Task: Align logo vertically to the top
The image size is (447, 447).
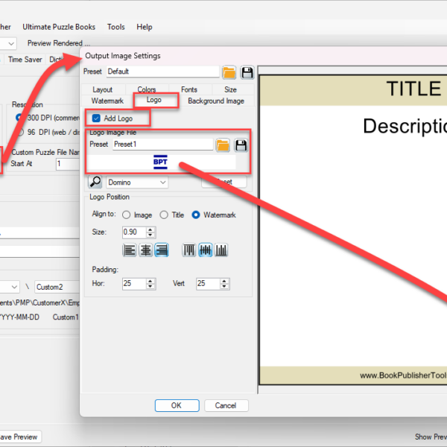Action: 189,250
